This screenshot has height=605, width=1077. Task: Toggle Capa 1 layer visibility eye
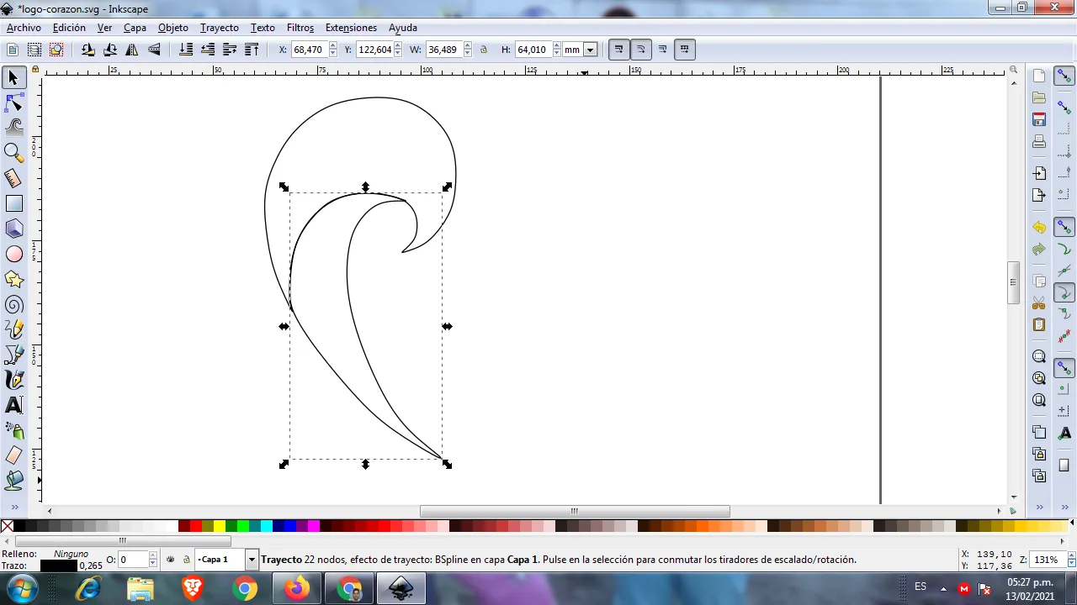click(171, 559)
